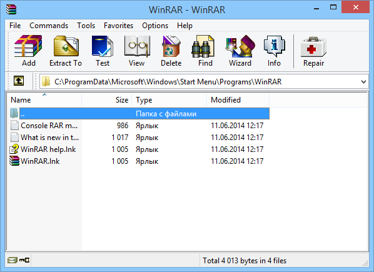Open the File menu
374x272 pixels.
15,26
